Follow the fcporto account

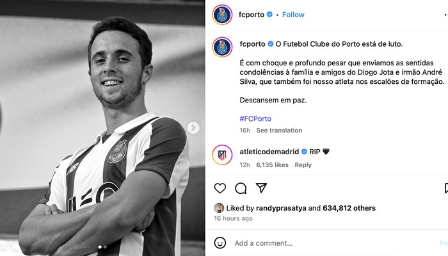click(293, 15)
